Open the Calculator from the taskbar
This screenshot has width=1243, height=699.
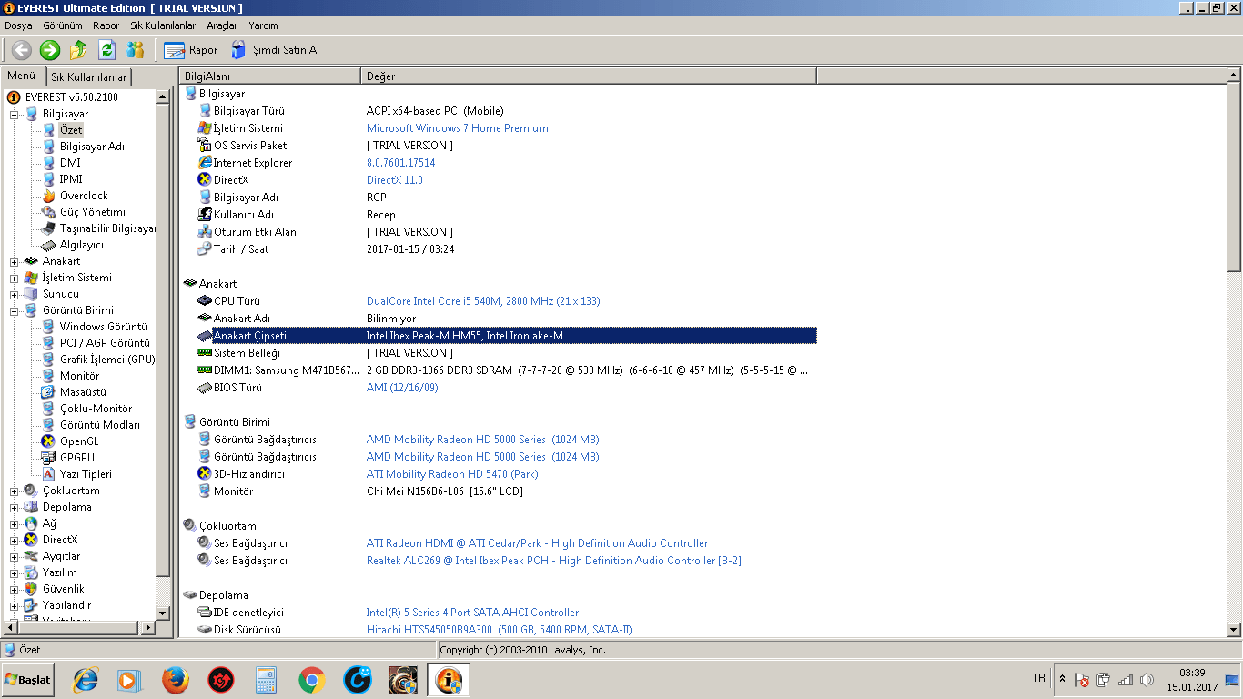tap(266, 680)
